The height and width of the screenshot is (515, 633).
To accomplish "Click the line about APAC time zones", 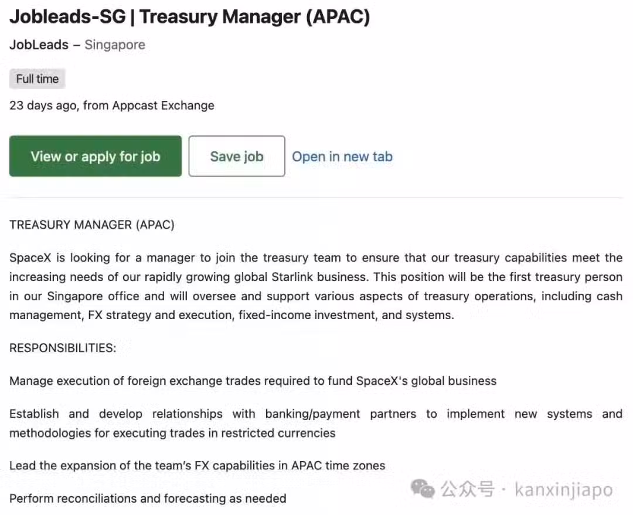I will coord(197,465).
